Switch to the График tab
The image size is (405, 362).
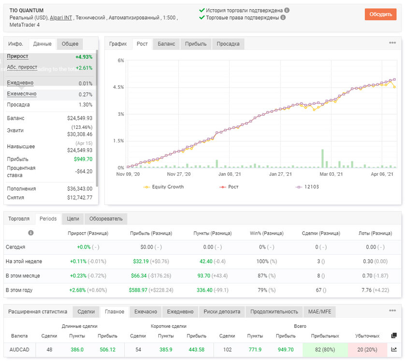coord(118,44)
